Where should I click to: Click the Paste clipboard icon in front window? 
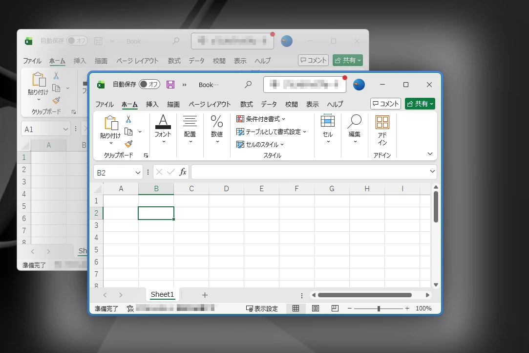pyautogui.click(x=111, y=123)
